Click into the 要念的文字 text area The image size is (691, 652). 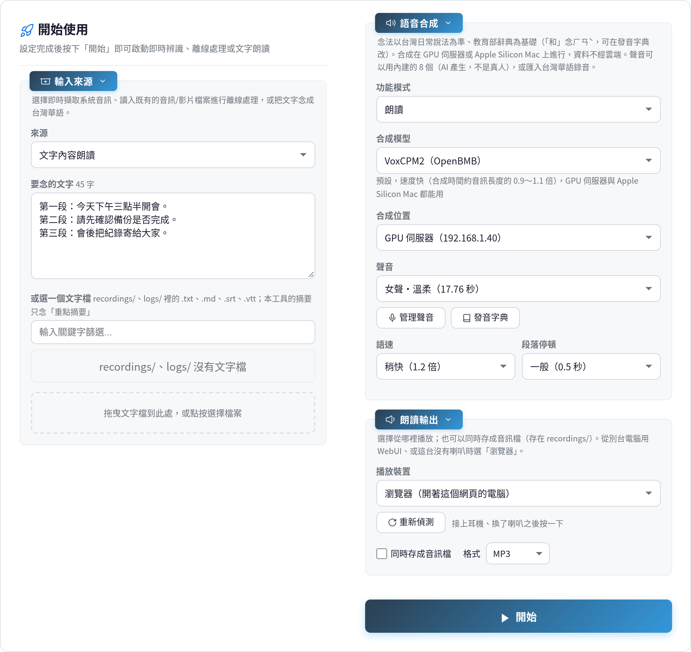point(173,235)
